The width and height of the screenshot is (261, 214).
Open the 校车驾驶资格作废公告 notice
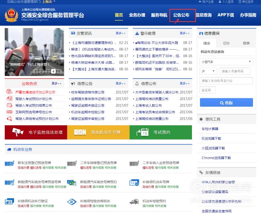click(x=88, y=92)
